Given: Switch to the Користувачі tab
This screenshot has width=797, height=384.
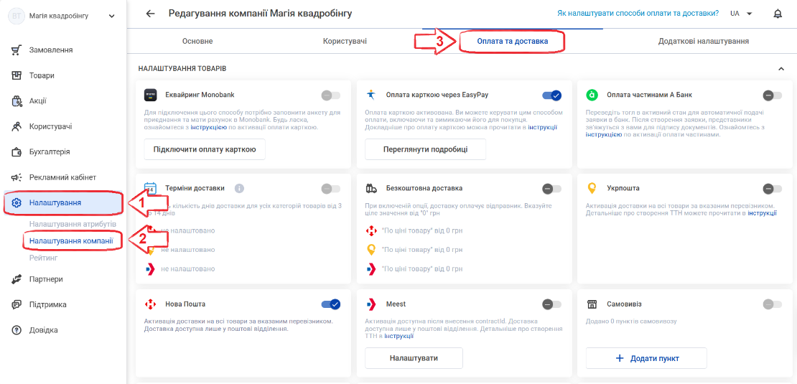Looking at the screenshot, I should point(344,41).
